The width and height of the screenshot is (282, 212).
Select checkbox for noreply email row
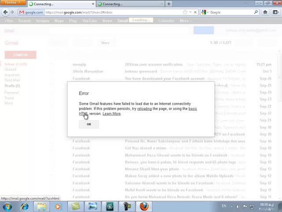pos(52,64)
